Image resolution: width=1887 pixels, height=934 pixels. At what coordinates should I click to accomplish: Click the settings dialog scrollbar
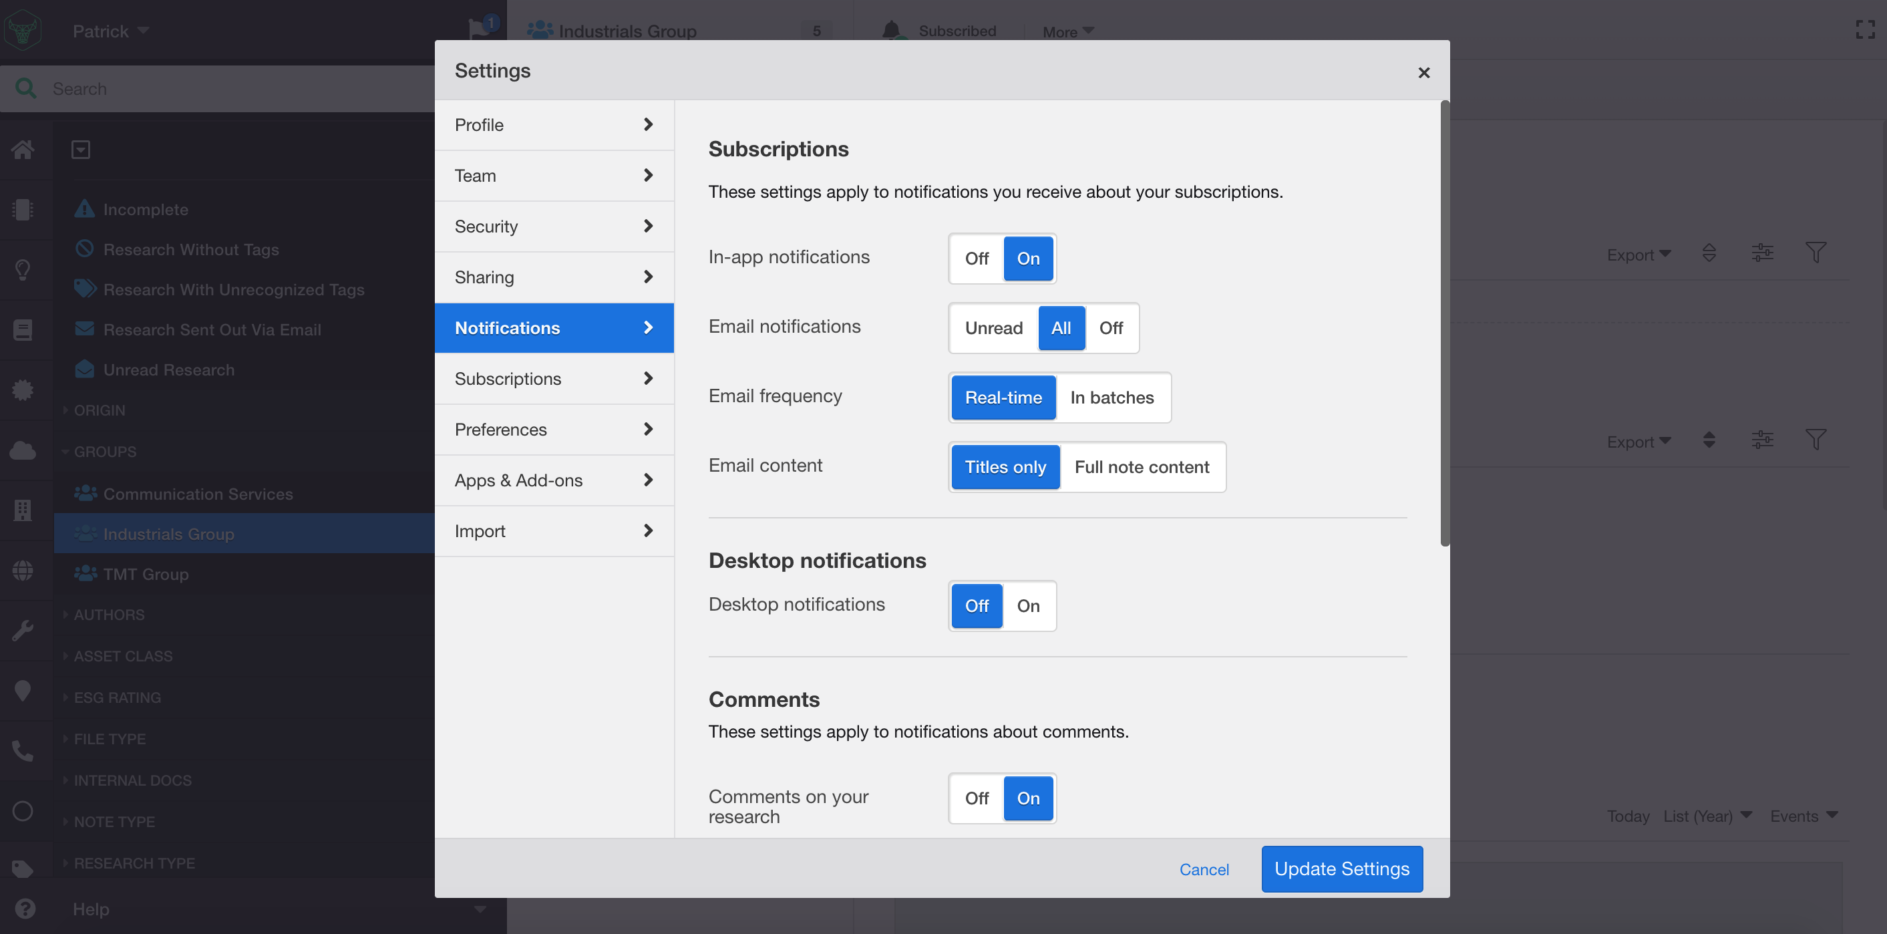[x=1445, y=322]
